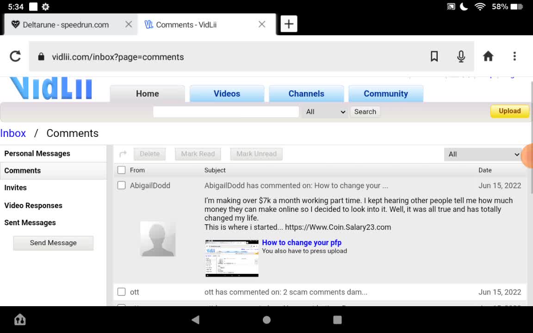The width and height of the screenshot is (533, 333).
Task: Click the Subject column header
Action: [215, 170]
